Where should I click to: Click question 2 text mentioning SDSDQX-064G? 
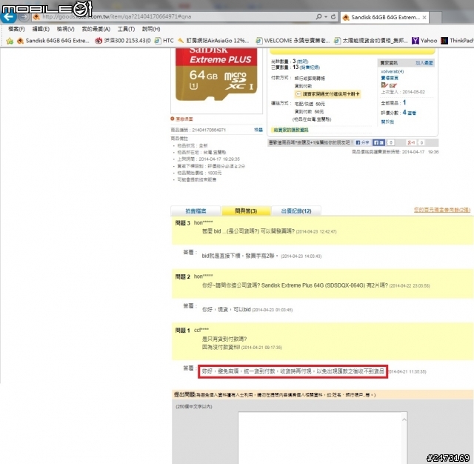[295, 285]
